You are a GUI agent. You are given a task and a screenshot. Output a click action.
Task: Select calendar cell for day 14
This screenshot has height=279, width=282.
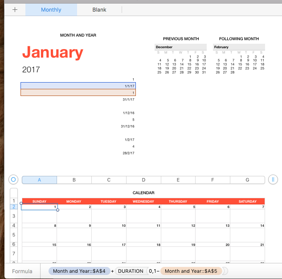[x=247, y=225]
